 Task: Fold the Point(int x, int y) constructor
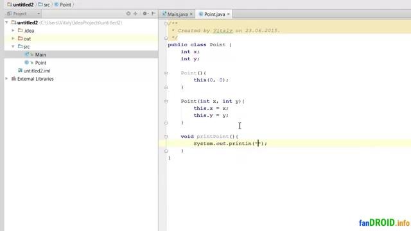pos(166,101)
